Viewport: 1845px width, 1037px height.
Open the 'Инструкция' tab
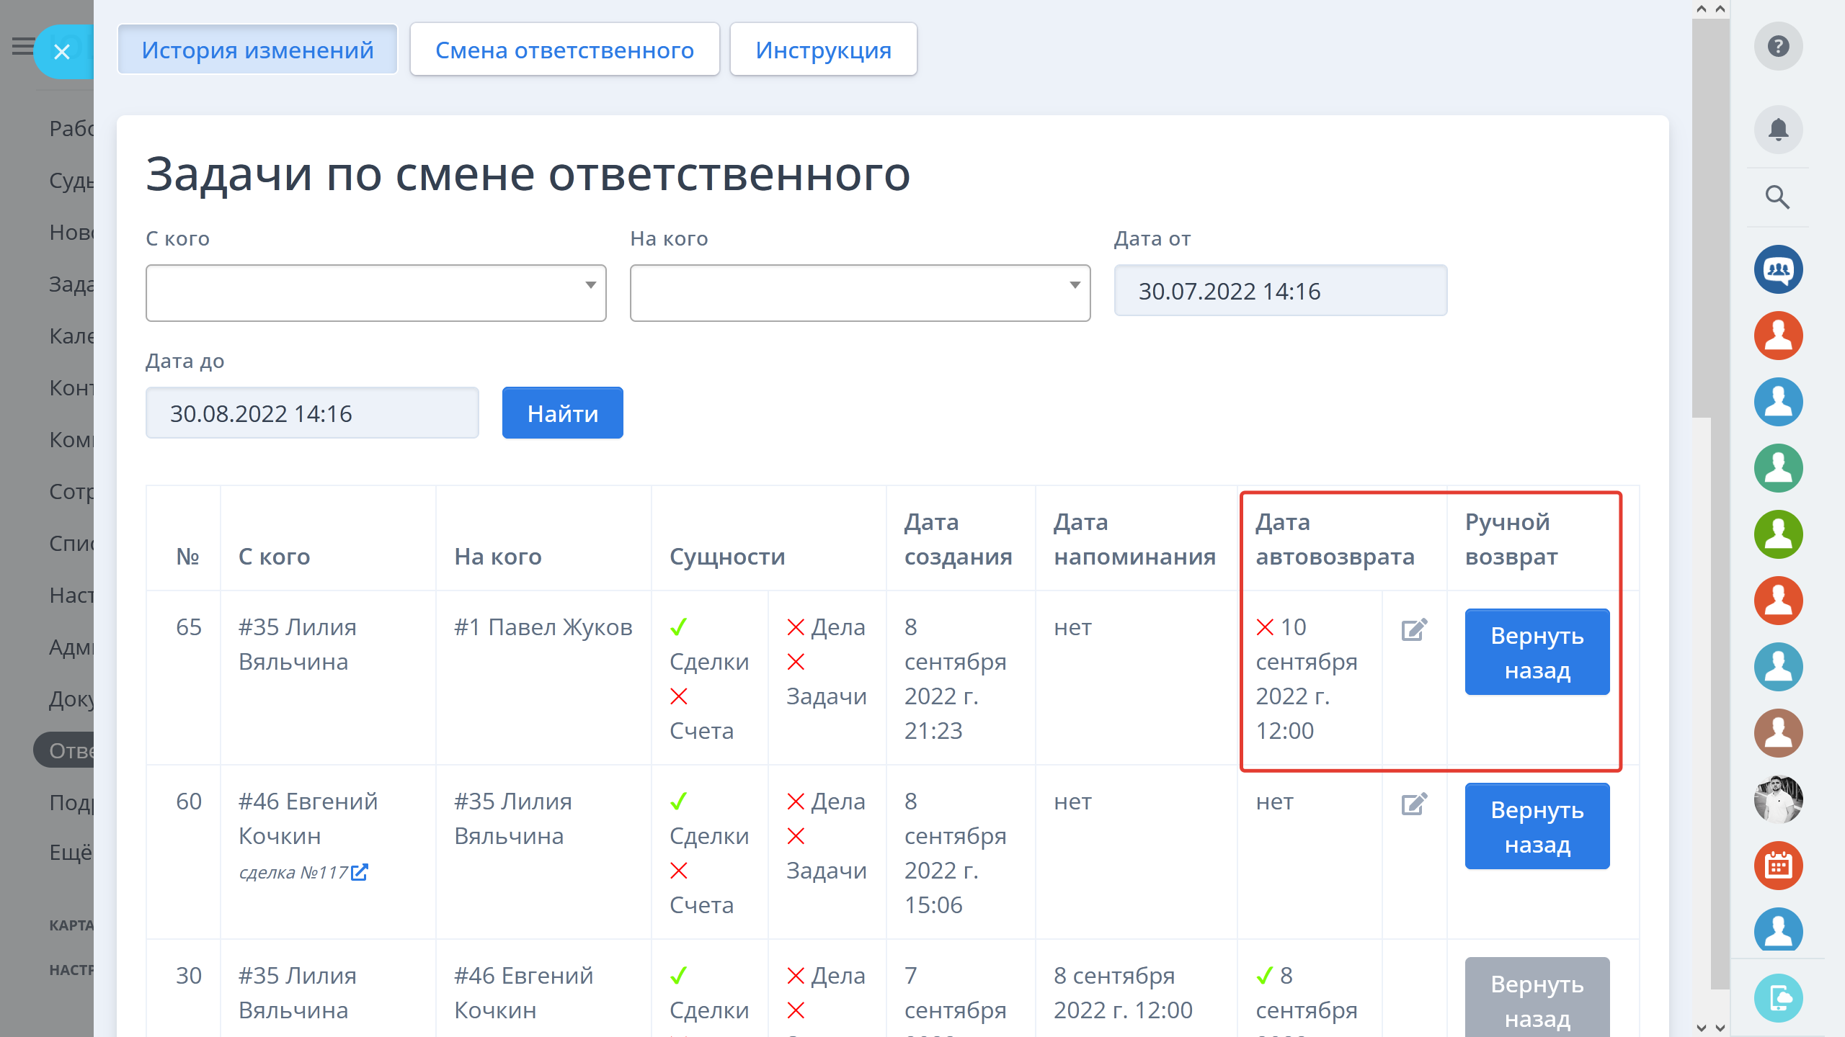pos(823,50)
